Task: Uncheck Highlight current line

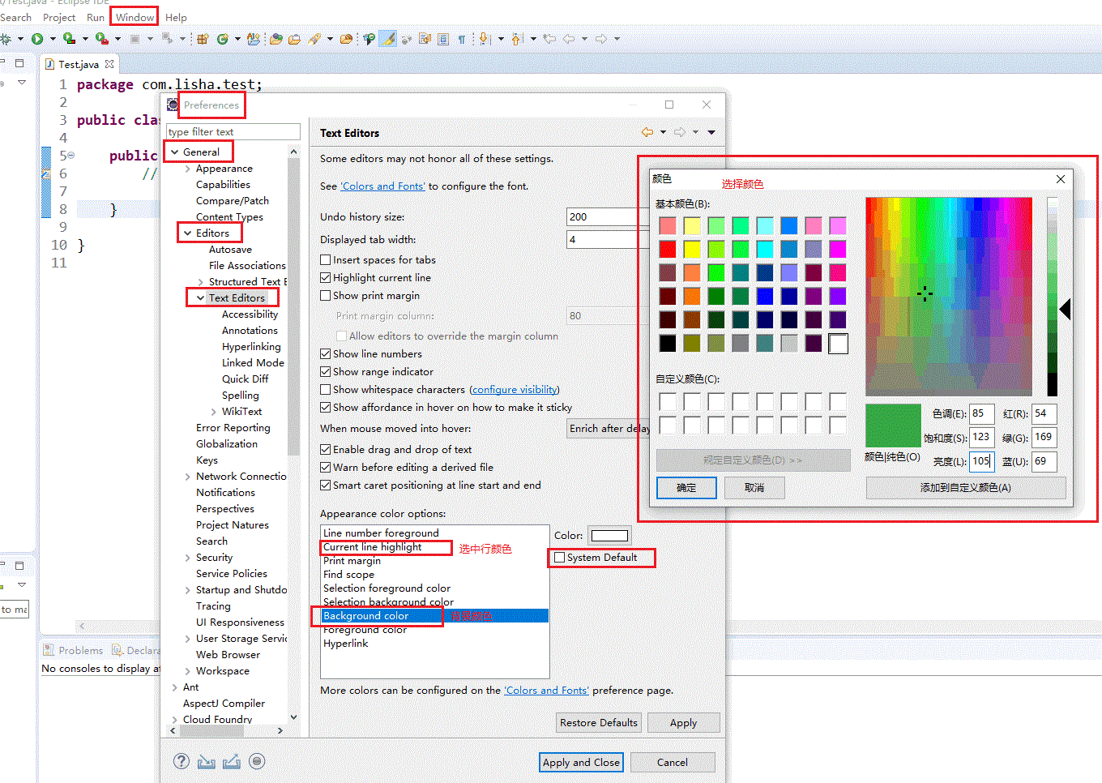Action: click(x=326, y=278)
